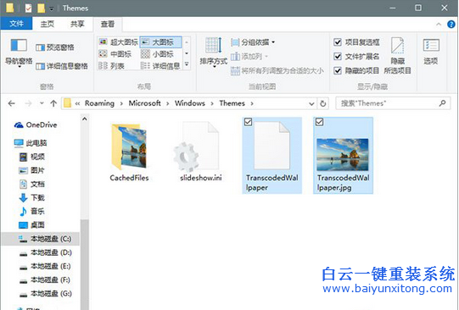The image size is (459, 310).
Task: Open the 选项 options button
Action: pos(431,52)
